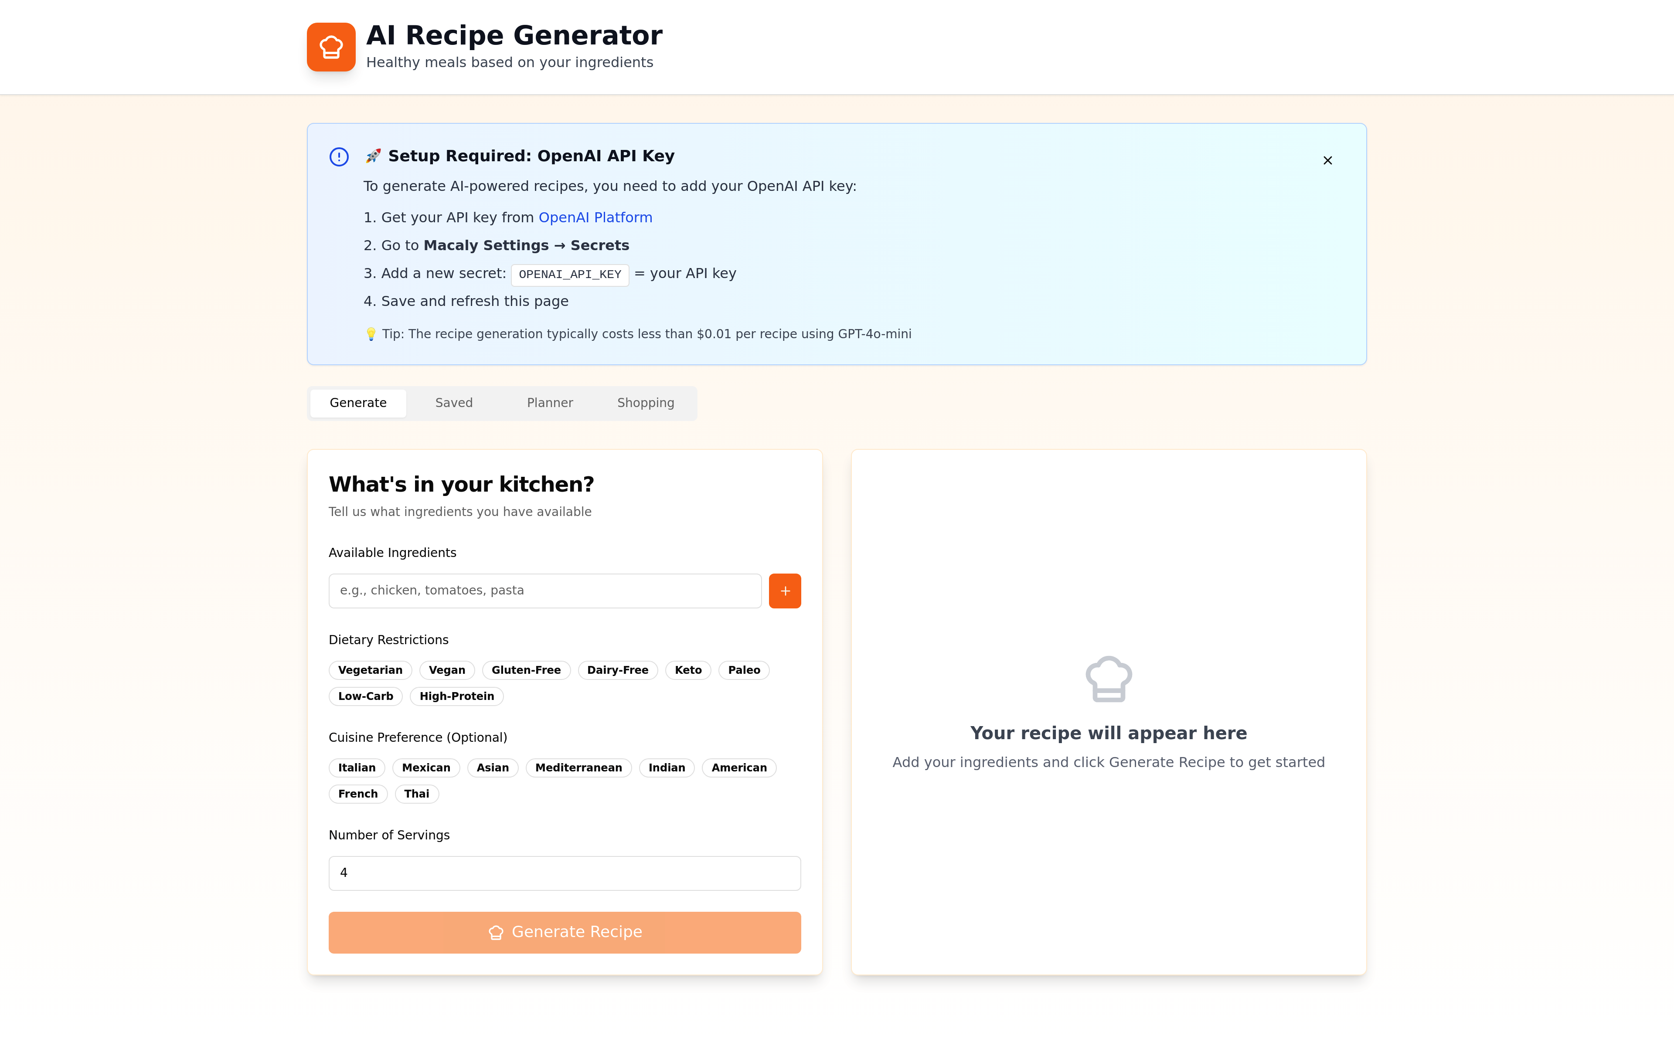Go to the Shopping tab
Screen dimensions: 1674x1046
pyautogui.click(x=645, y=403)
